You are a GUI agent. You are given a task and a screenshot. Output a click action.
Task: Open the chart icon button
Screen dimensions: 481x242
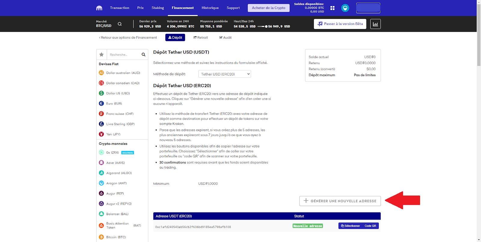[x=375, y=24]
